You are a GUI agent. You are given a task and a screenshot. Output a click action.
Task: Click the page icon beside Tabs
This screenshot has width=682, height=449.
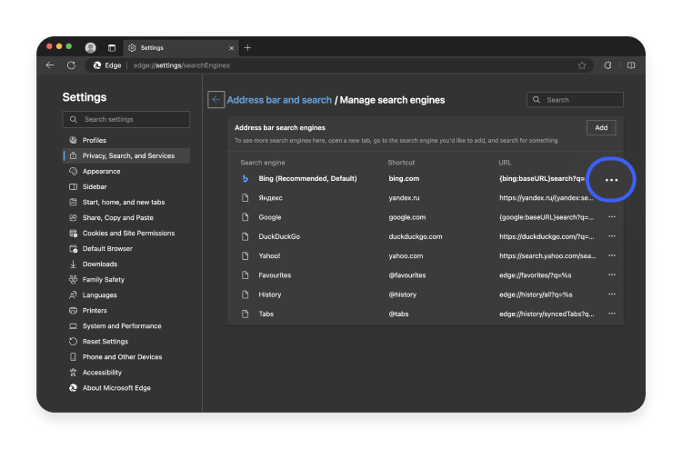tap(246, 314)
